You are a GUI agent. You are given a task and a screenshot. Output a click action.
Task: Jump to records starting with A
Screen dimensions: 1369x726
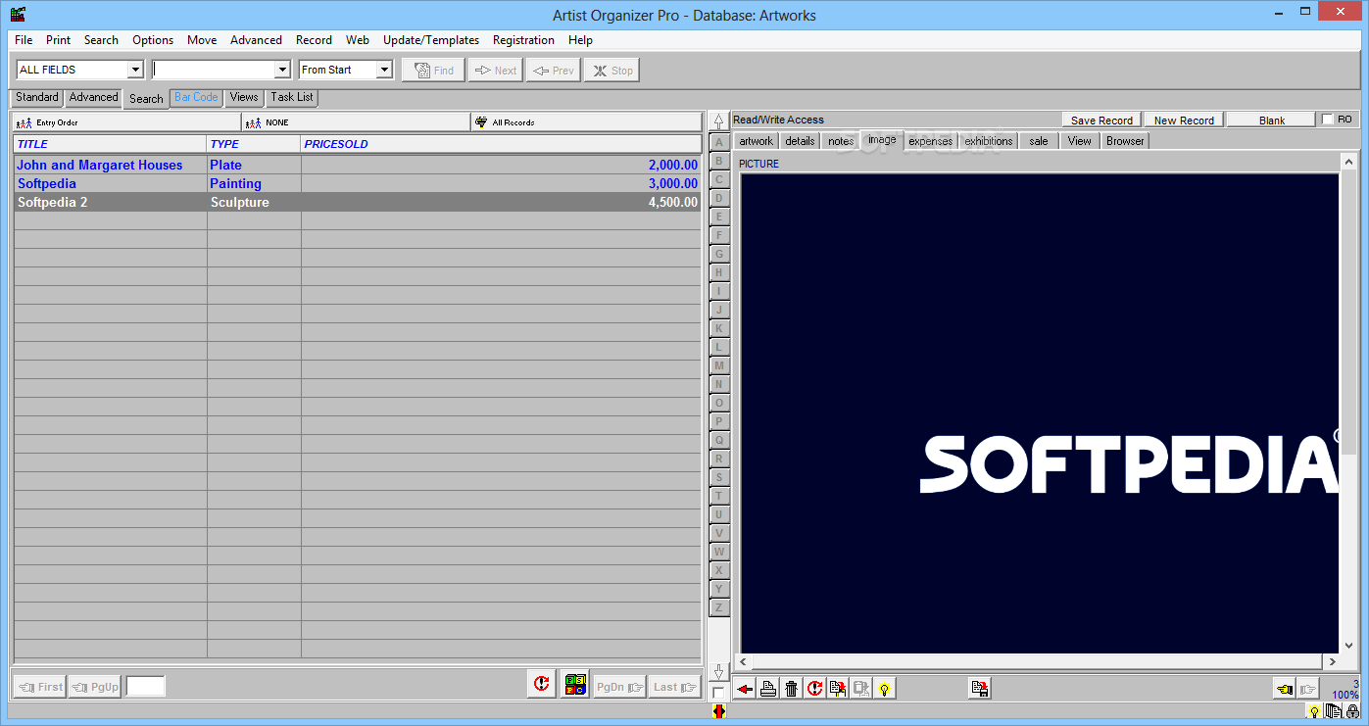pos(718,142)
